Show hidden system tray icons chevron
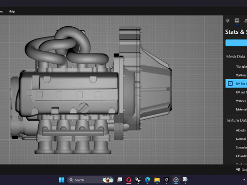This screenshot has height=185, width=247. pos(244,180)
